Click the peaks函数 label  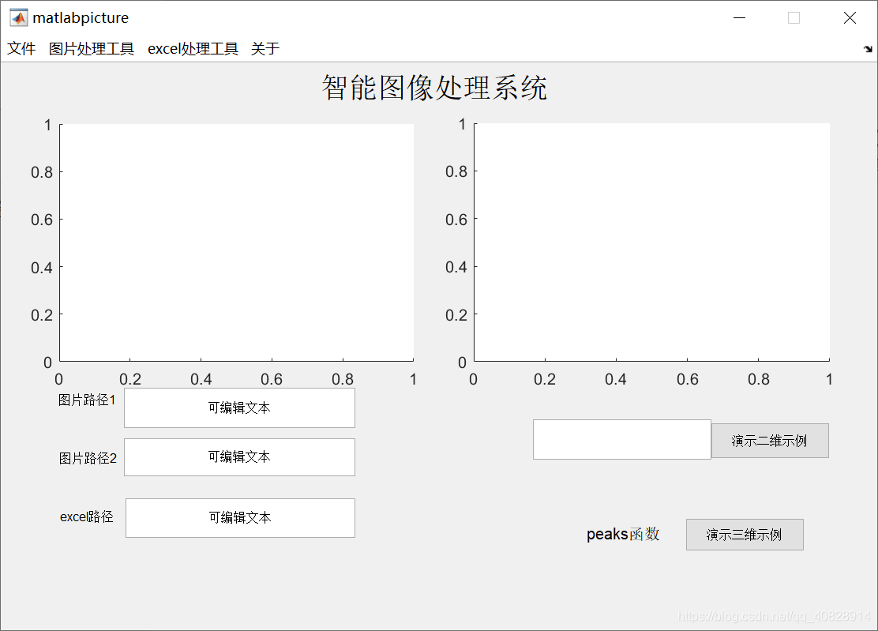622,535
